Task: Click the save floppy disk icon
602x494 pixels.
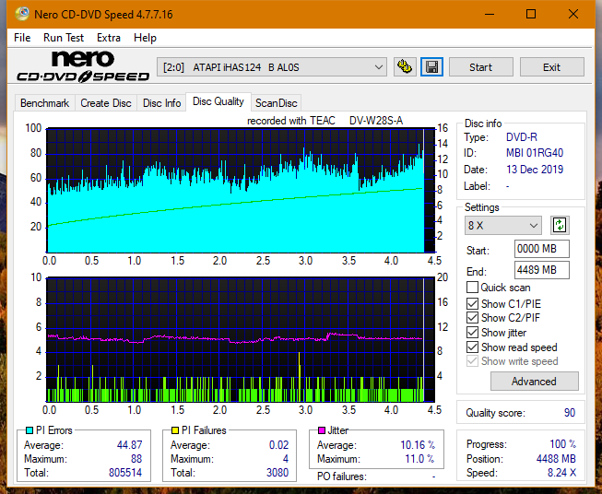Action: coord(432,67)
